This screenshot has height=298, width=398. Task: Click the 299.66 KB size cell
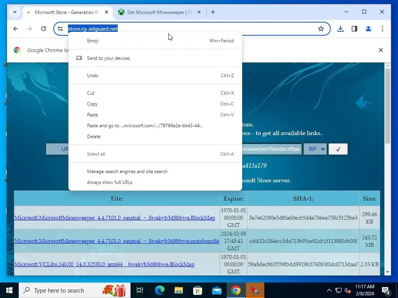coord(369,218)
